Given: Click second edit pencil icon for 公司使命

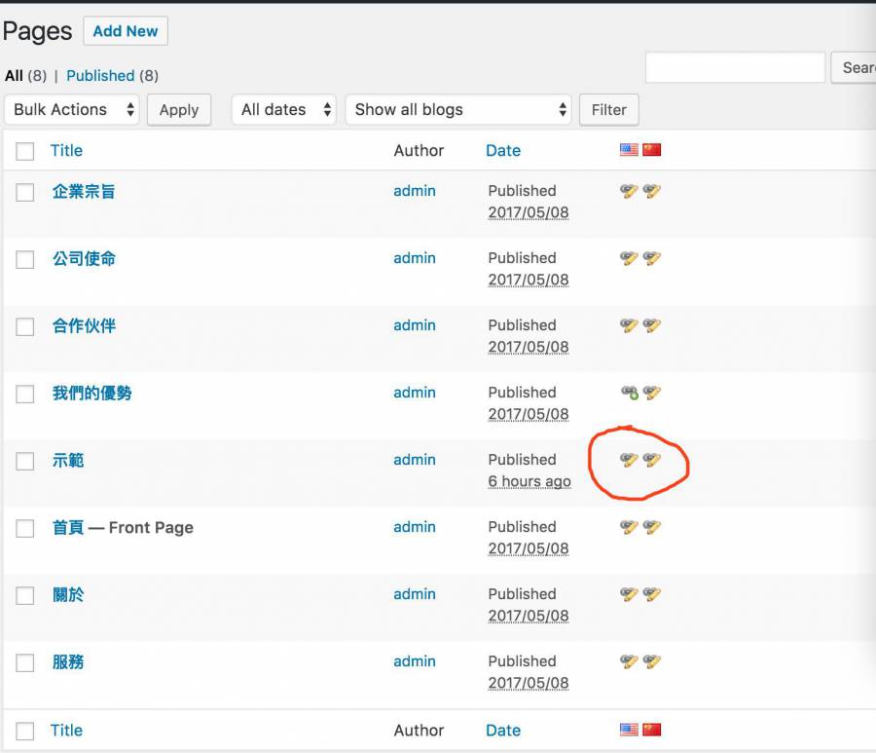Looking at the screenshot, I should [x=652, y=258].
